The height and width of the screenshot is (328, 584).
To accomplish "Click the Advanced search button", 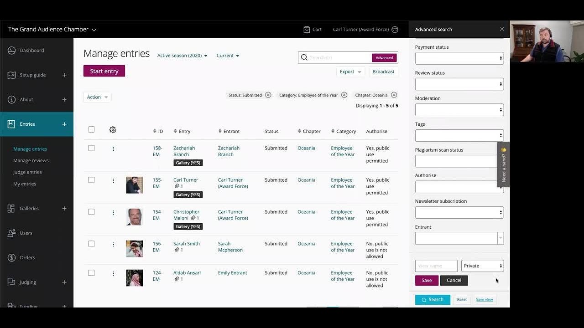I will (x=384, y=58).
